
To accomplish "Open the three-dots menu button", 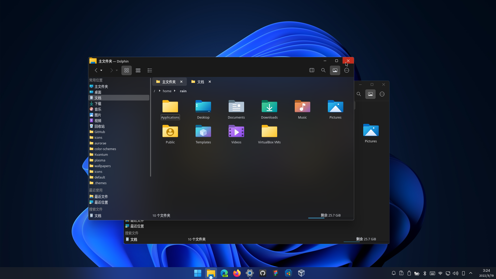I will point(346,70).
